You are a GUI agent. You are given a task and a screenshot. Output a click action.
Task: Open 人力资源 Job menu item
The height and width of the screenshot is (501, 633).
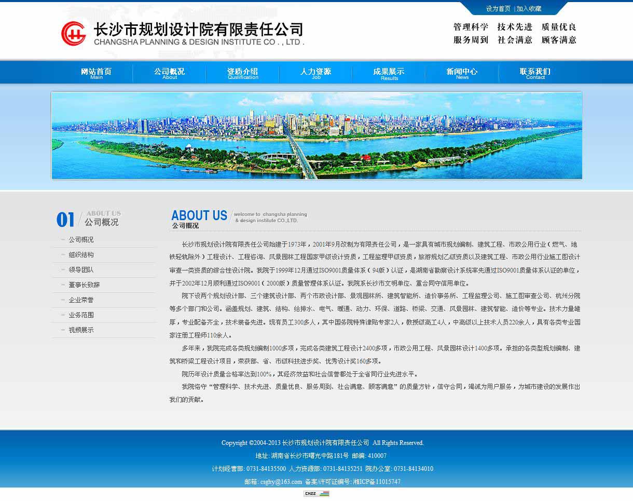[315, 73]
